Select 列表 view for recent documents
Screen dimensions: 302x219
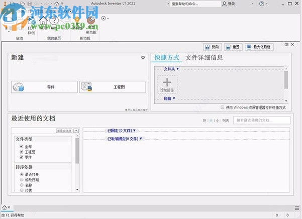click(x=225, y=121)
